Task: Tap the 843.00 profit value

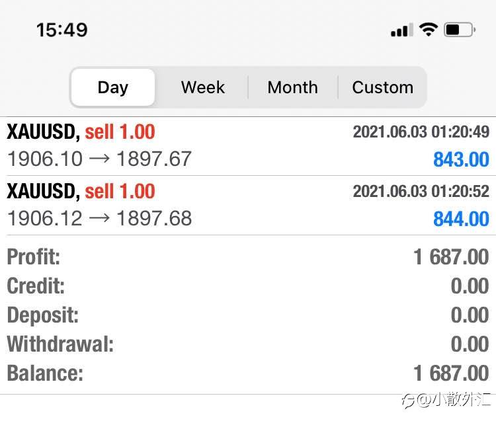Action: (461, 159)
